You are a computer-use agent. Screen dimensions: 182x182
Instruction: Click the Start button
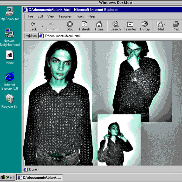(x=8, y=177)
